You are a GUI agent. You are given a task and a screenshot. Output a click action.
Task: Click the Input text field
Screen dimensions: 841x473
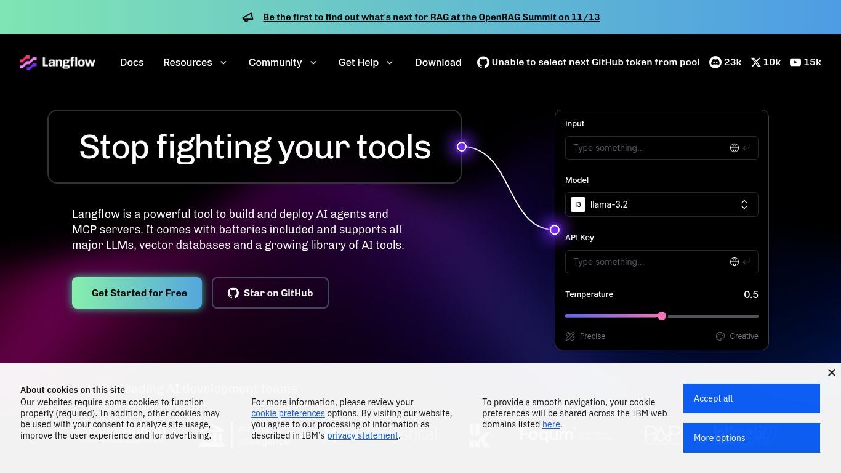coord(646,148)
